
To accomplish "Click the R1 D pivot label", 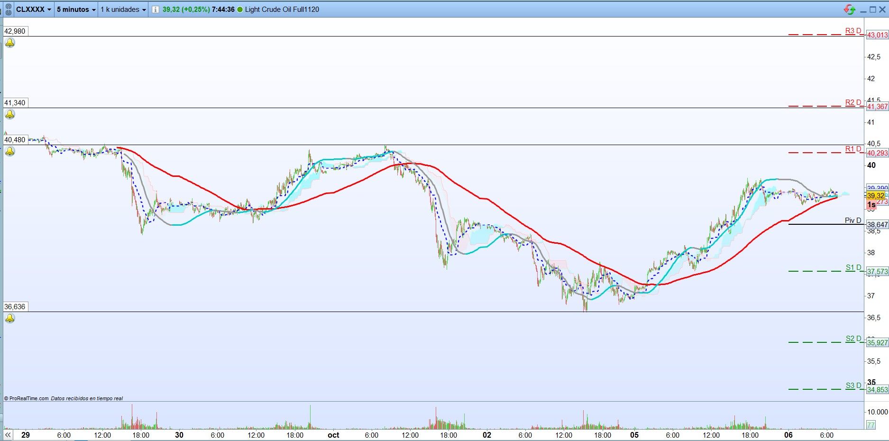I will tap(853, 149).
